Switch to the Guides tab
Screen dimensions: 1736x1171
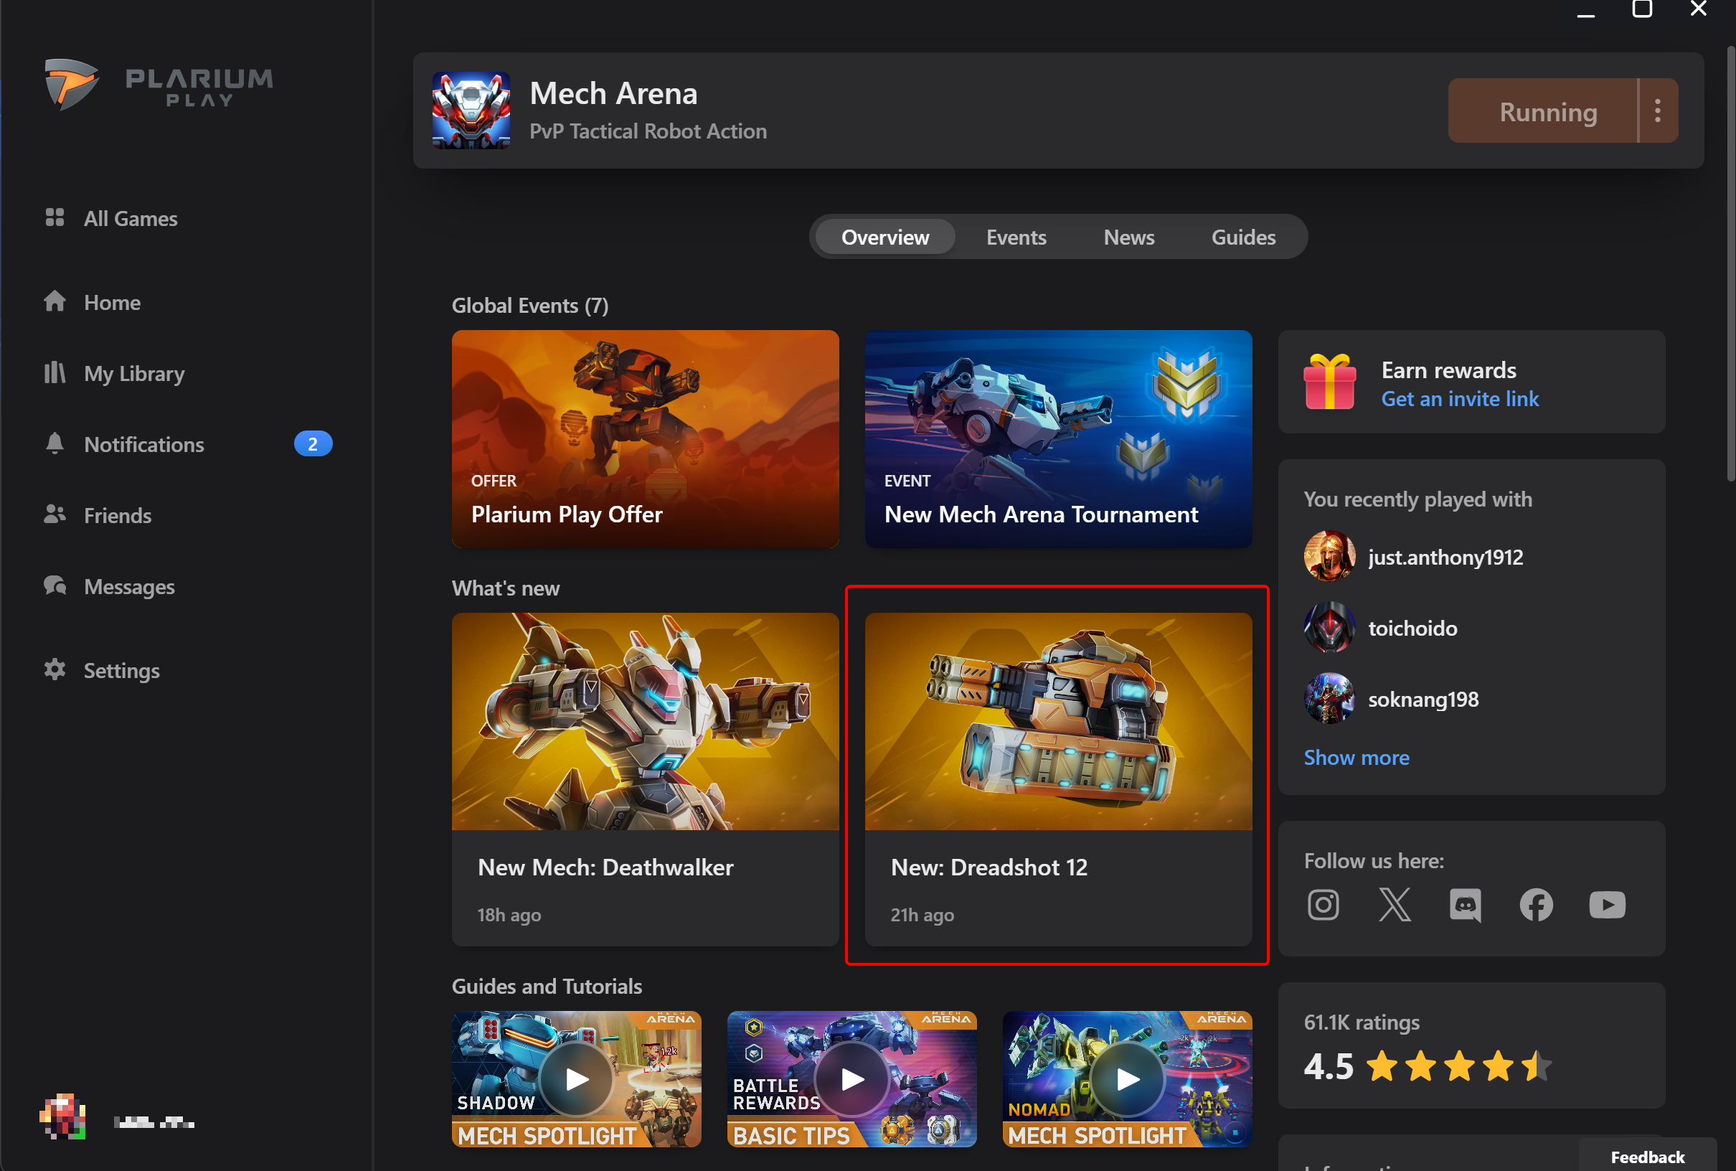click(x=1242, y=237)
